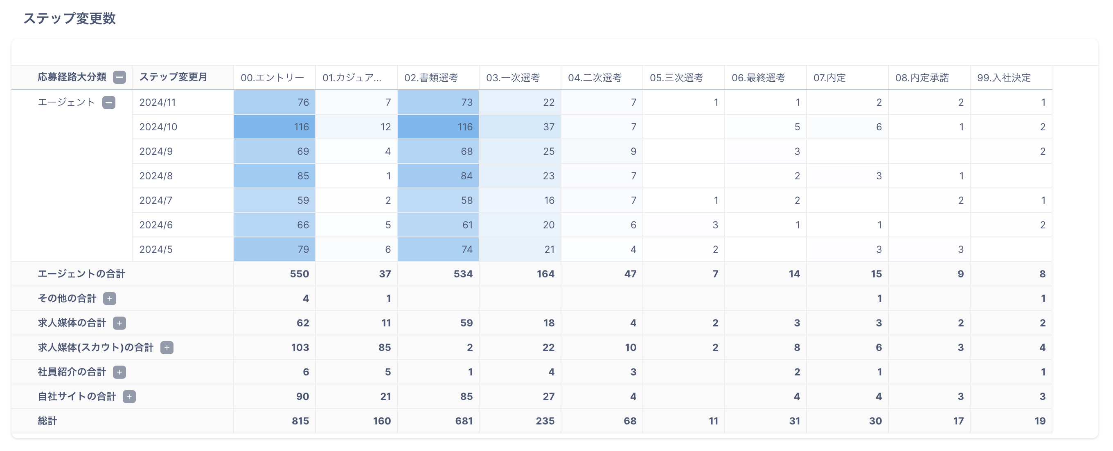1113x451 pixels.
Task: Click the total entry value 815
Action: pyautogui.click(x=300, y=421)
